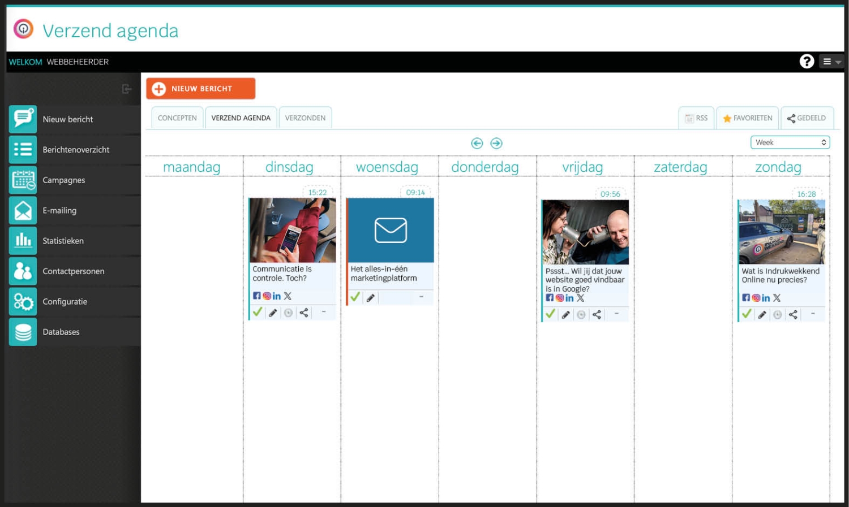The height and width of the screenshot is (507, 849).
Task: Open the Gedeeld tab
Action: coord(807,118)
